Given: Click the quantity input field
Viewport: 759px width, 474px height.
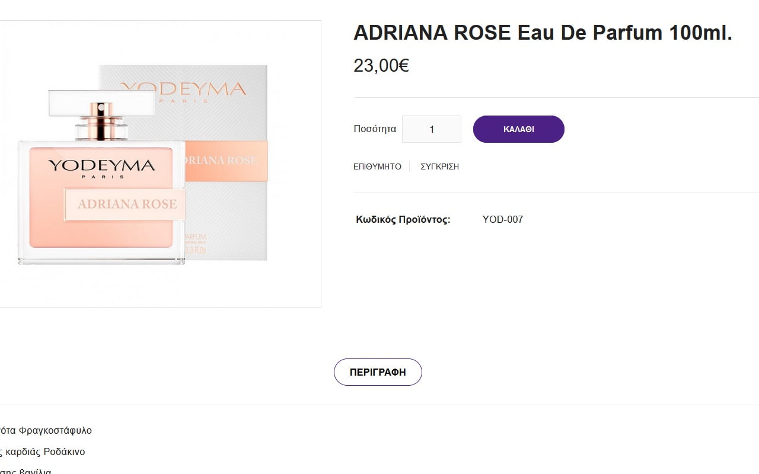Looking at the screenshot, I should tap(431, 129).
